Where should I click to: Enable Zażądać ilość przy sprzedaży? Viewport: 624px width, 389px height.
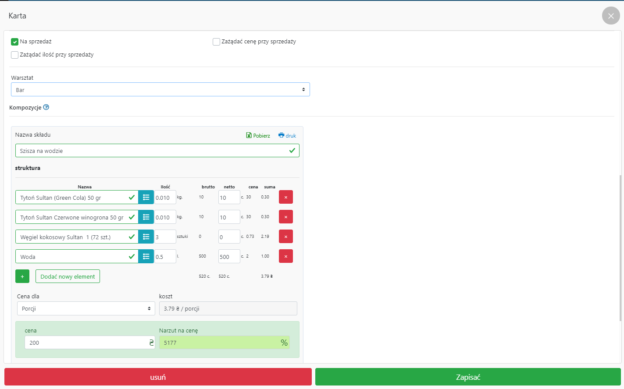click(15, 55)
